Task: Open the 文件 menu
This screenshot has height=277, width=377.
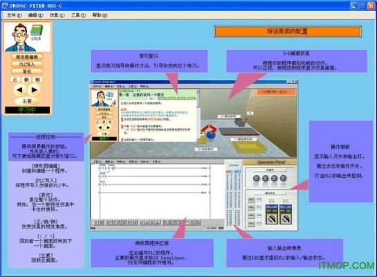Action: click(15, 15)
